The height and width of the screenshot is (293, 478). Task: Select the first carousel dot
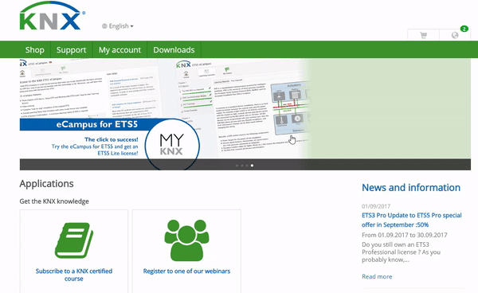(x=237, y=166)
